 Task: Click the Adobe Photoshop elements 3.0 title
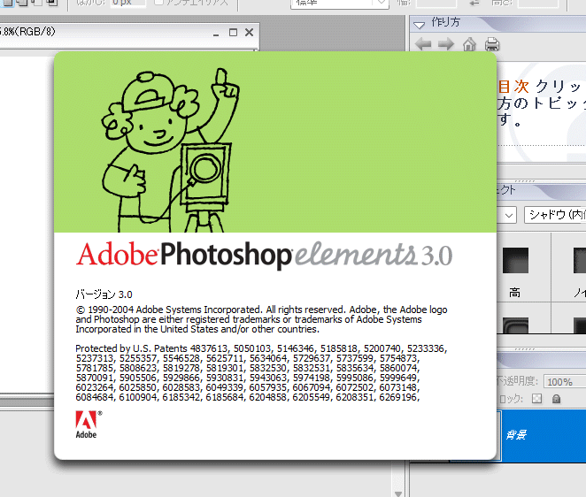[264, 255]
